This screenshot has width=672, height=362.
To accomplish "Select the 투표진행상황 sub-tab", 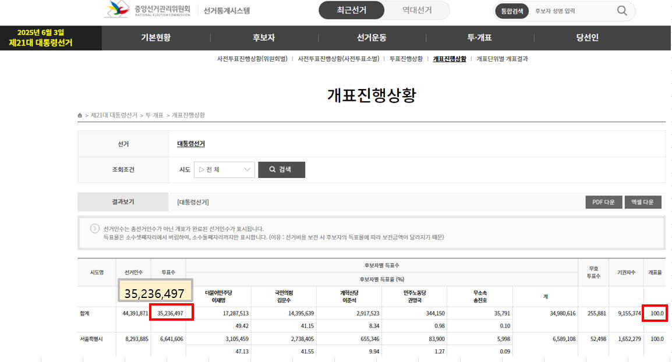I will point(406,59).
